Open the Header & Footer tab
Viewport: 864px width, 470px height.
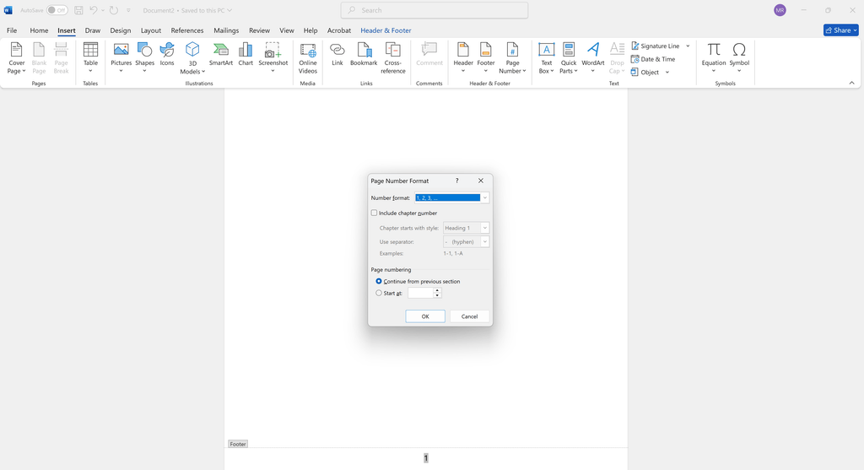click(386, 30)
